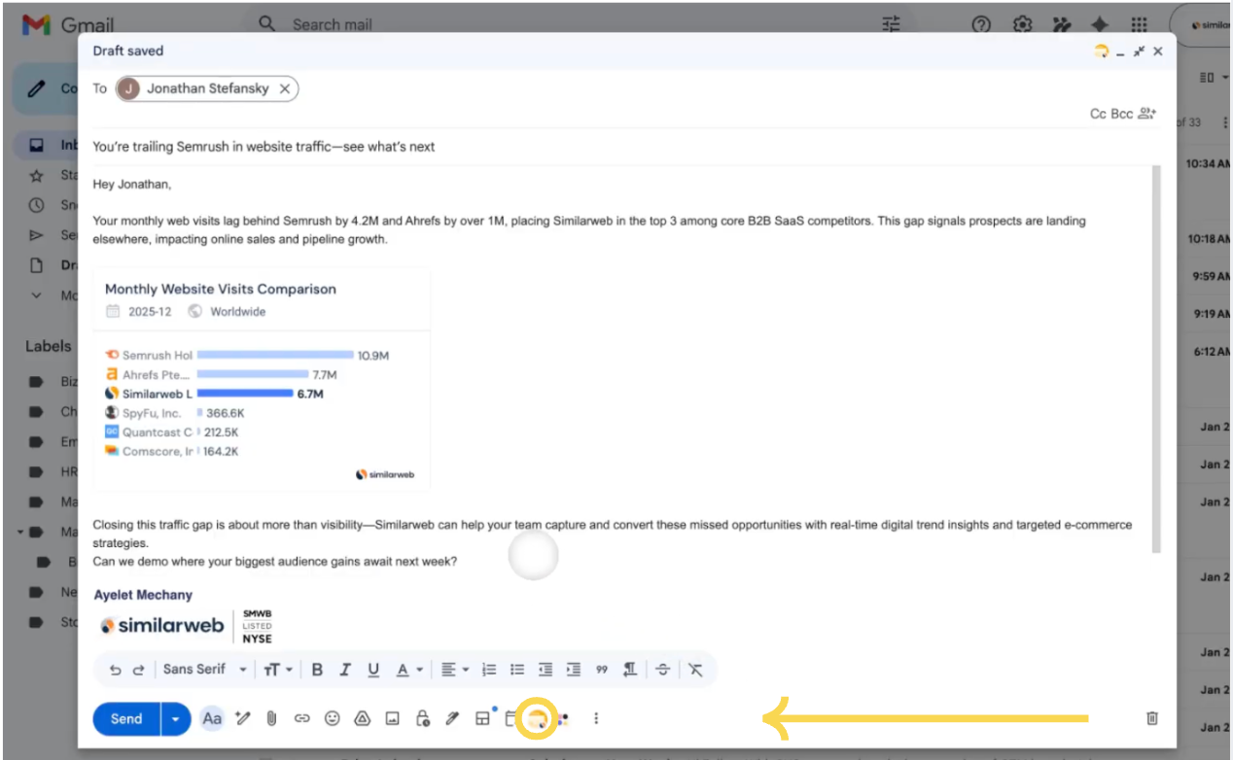Exit full-screen compose with arrows icon
Viewport: 1233px width, 760px height.
(x=1139, y=52)
